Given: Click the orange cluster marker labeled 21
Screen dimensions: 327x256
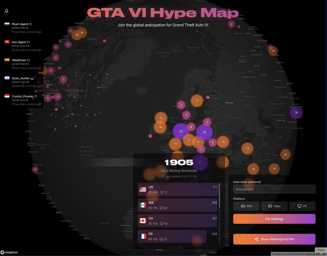Looking at the screenshot, I should coord(189,140).
